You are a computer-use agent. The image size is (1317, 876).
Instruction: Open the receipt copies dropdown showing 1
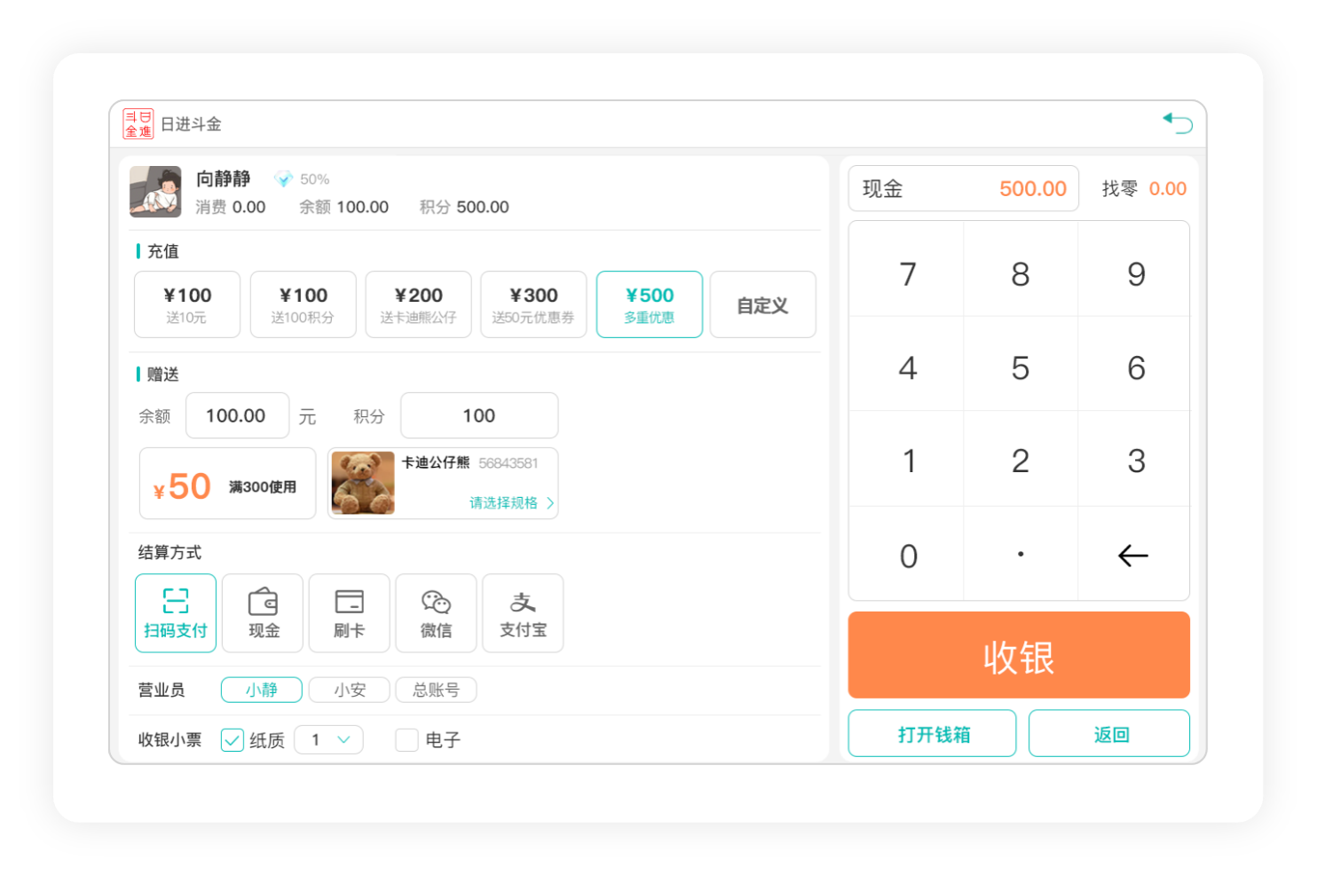click(328, 739)
